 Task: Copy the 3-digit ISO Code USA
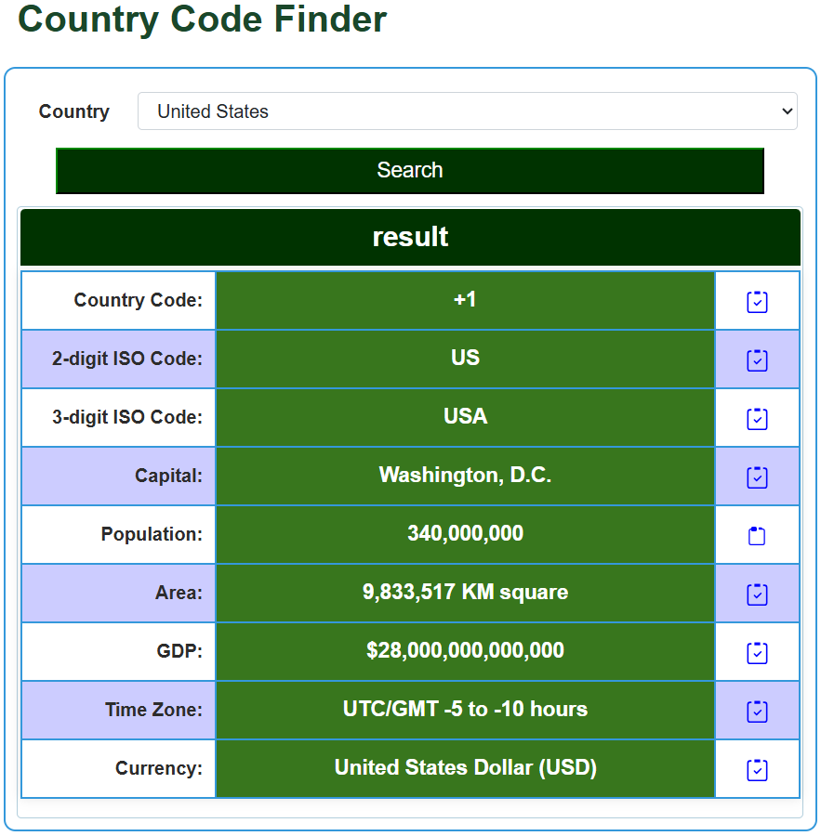coord(757,419)
